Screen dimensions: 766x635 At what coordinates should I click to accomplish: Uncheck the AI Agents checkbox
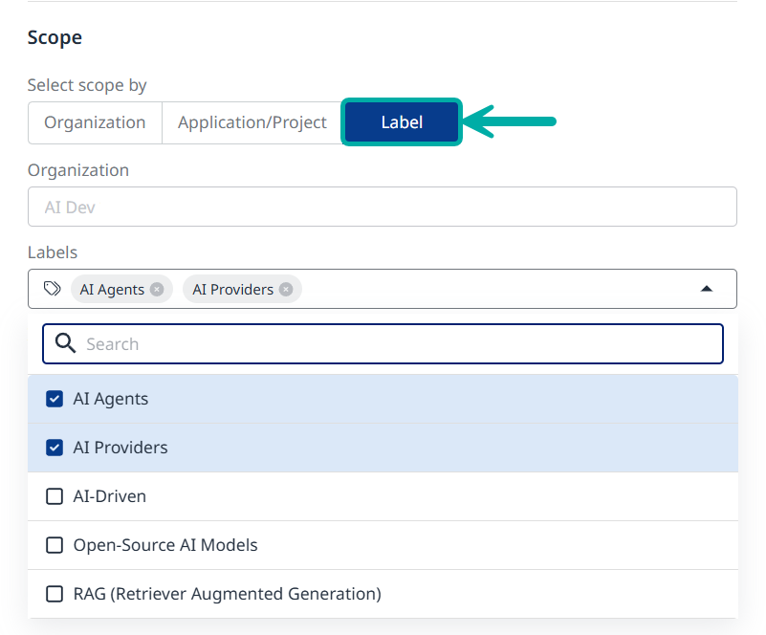(x=55, y=399)
